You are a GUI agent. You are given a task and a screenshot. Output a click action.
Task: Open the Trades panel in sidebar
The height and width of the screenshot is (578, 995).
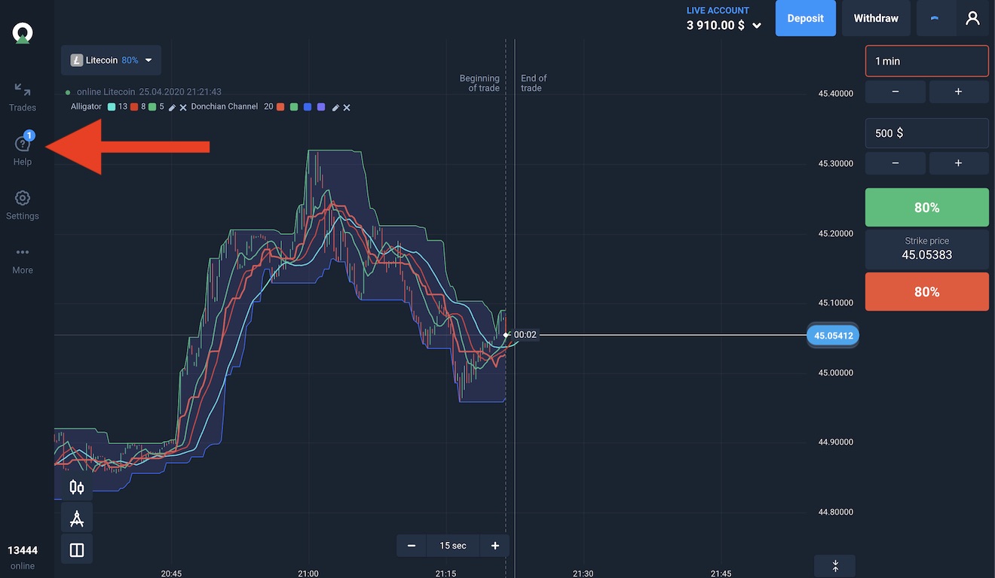pos(23,96)
